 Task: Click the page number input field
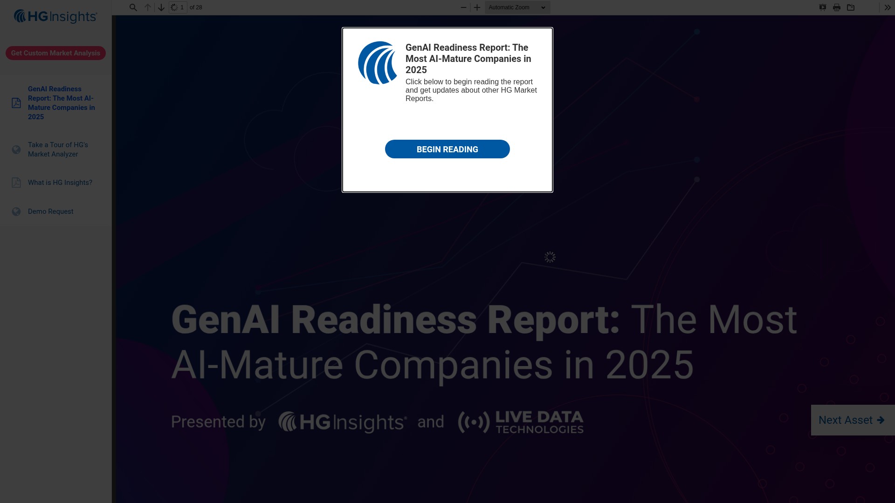178,7
